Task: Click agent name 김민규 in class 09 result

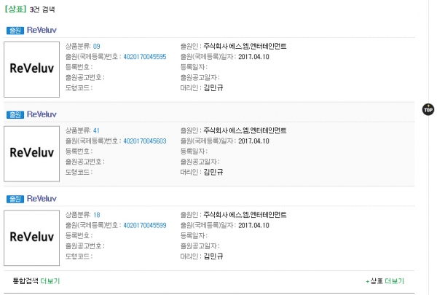Action: click(213, 87)
